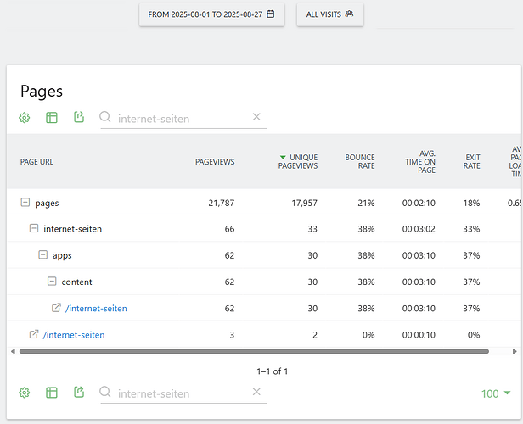Image resolution: width=523 pixels, height=424 pixels.
Task: Change rows limit from 100 dropdown
Action: tap(496, 393)
